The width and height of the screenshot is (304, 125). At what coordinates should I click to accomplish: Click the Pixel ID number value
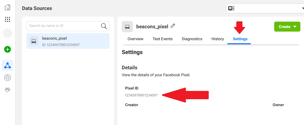pyautogui.click(x=141, y=95)
